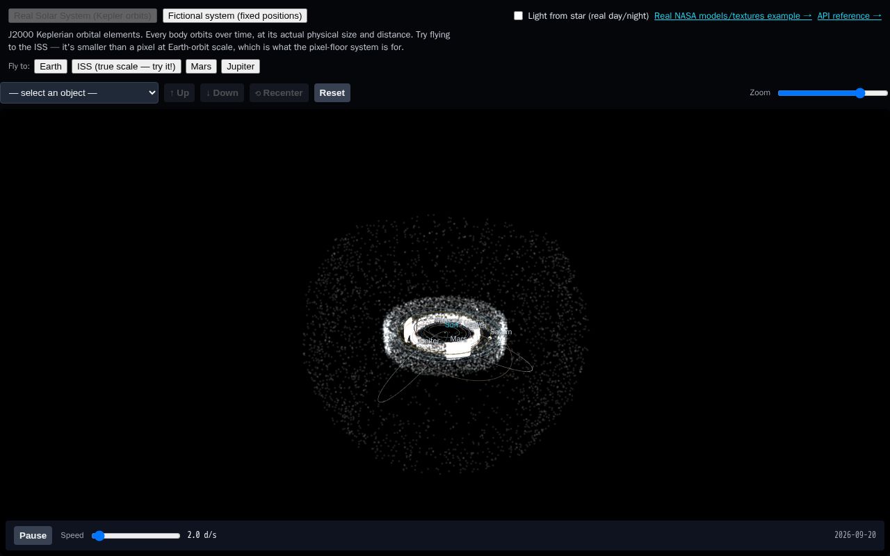Select the Jupiter label in the scene
890x556 pixels.
(x=428, y=341)
